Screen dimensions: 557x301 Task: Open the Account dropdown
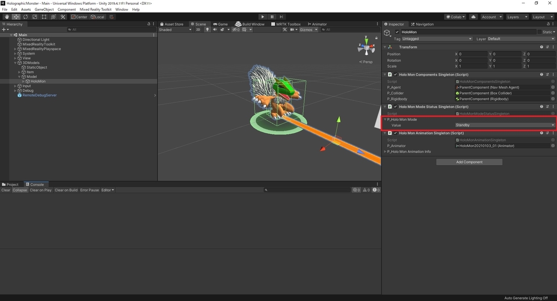pyautogui.click(x=492, y=17)
